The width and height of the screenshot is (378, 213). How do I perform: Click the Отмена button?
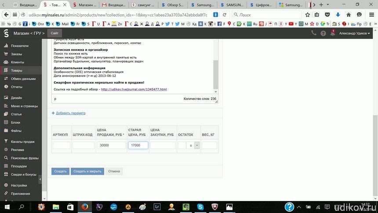114,171
